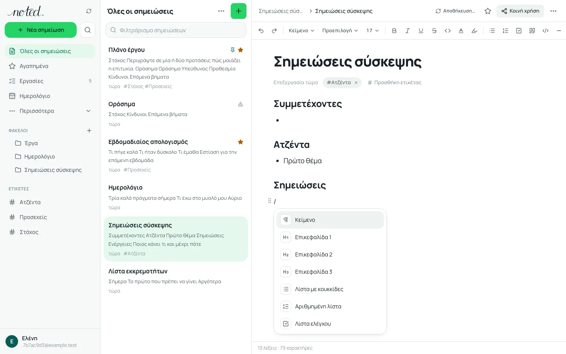
Task: Click the sync refresh icon beside noted logo
Action: coord(89,11)
